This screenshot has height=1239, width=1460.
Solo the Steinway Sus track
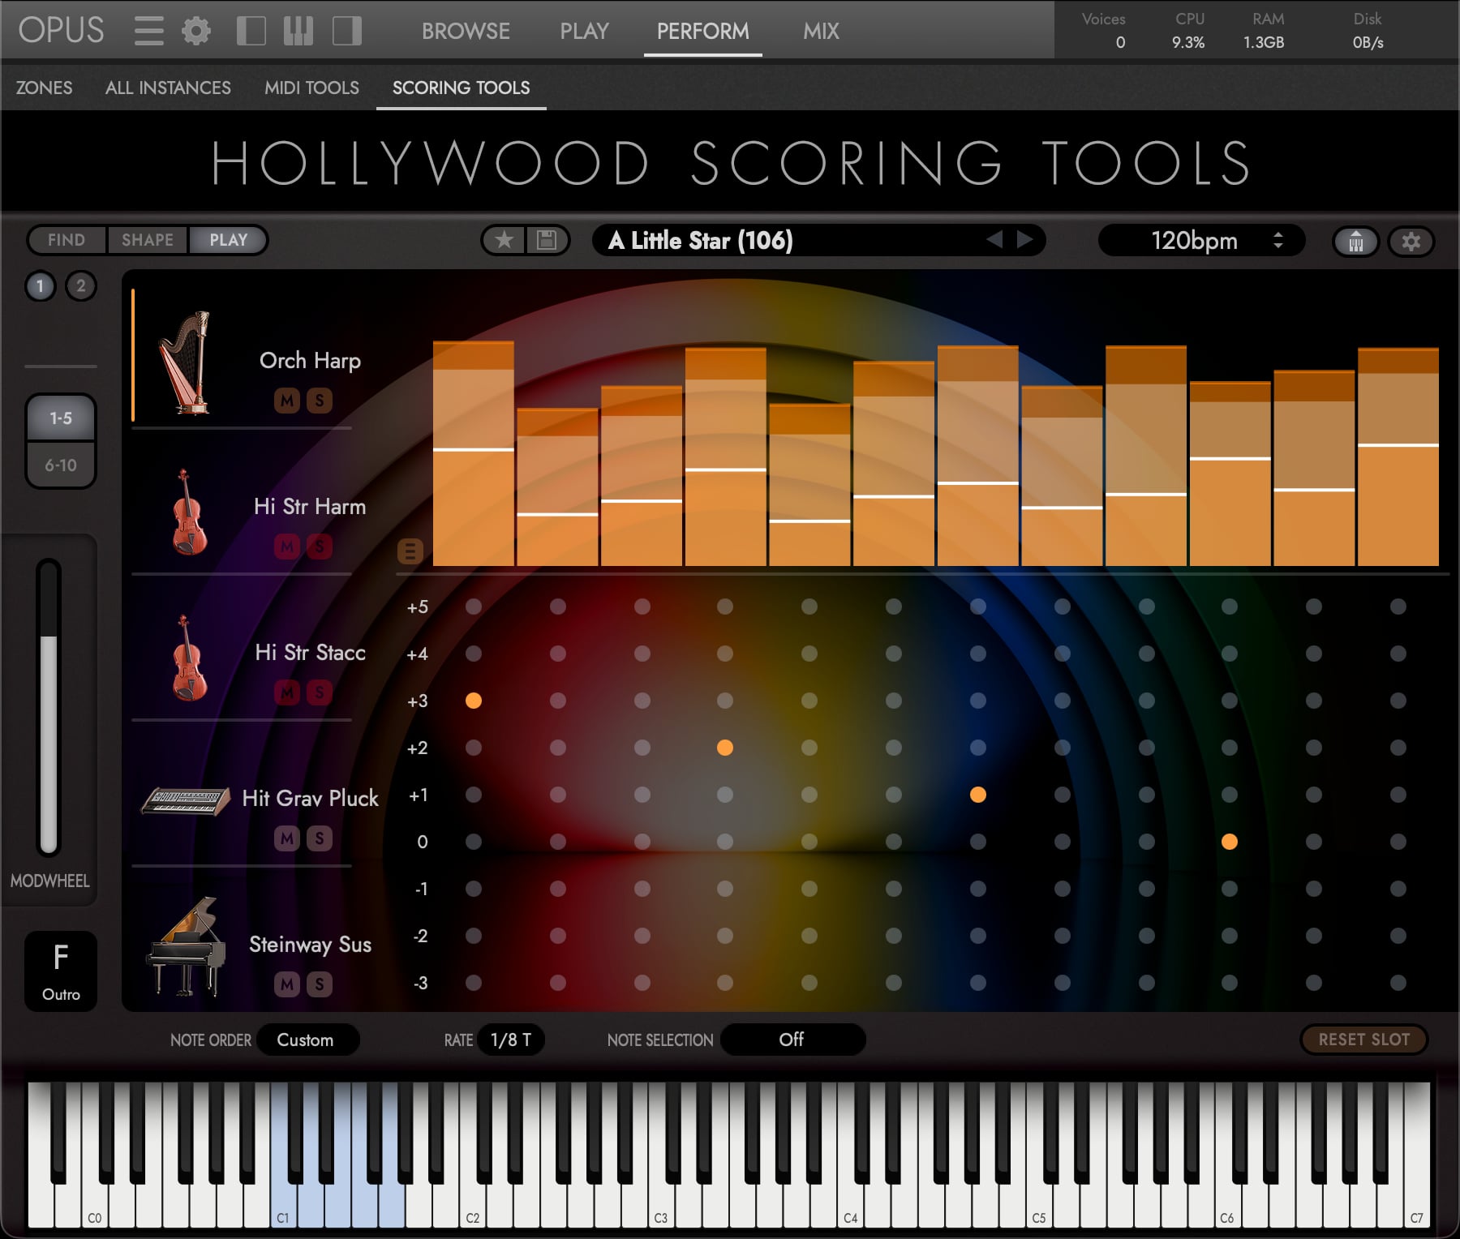click(320, 984)
